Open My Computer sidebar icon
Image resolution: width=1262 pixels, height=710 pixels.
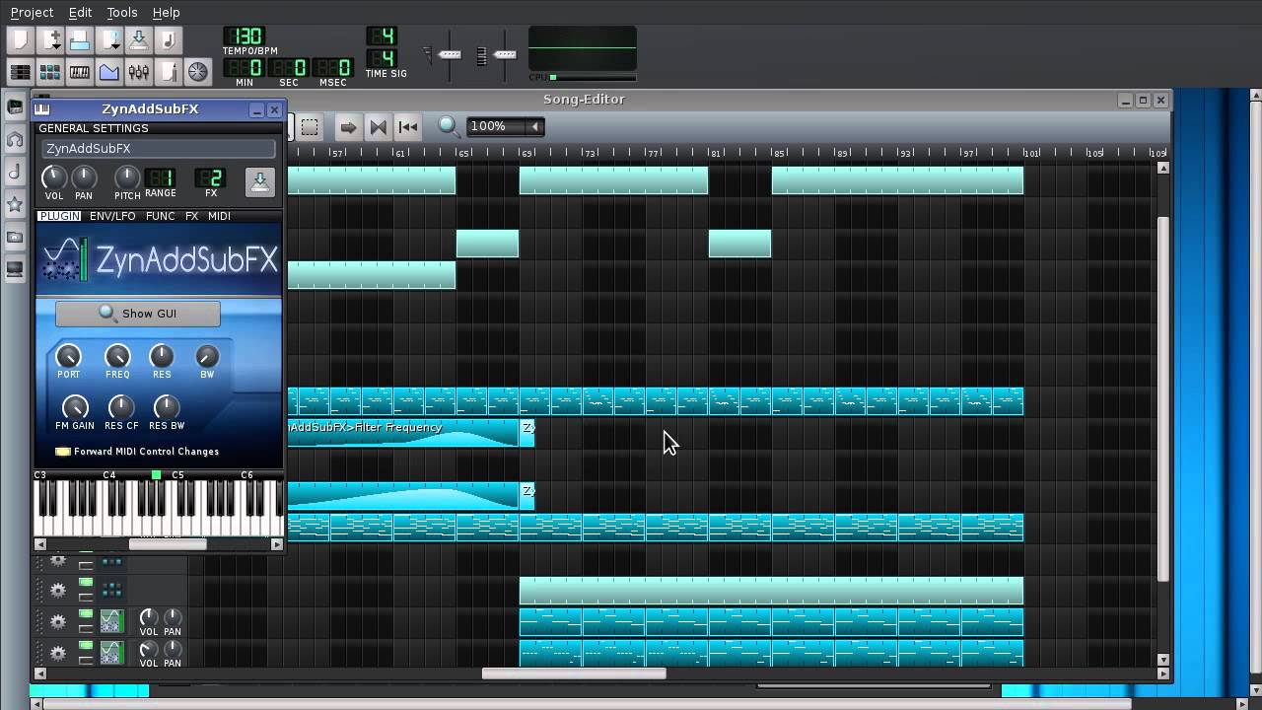(x=15, y=268)
